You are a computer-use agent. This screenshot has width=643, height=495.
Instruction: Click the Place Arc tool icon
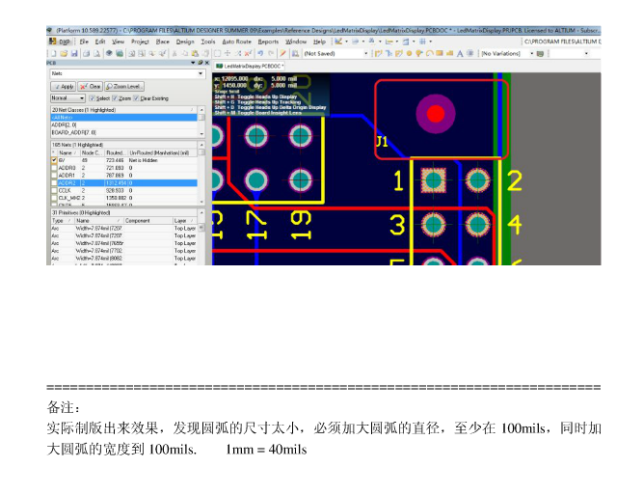pos(430,53)
